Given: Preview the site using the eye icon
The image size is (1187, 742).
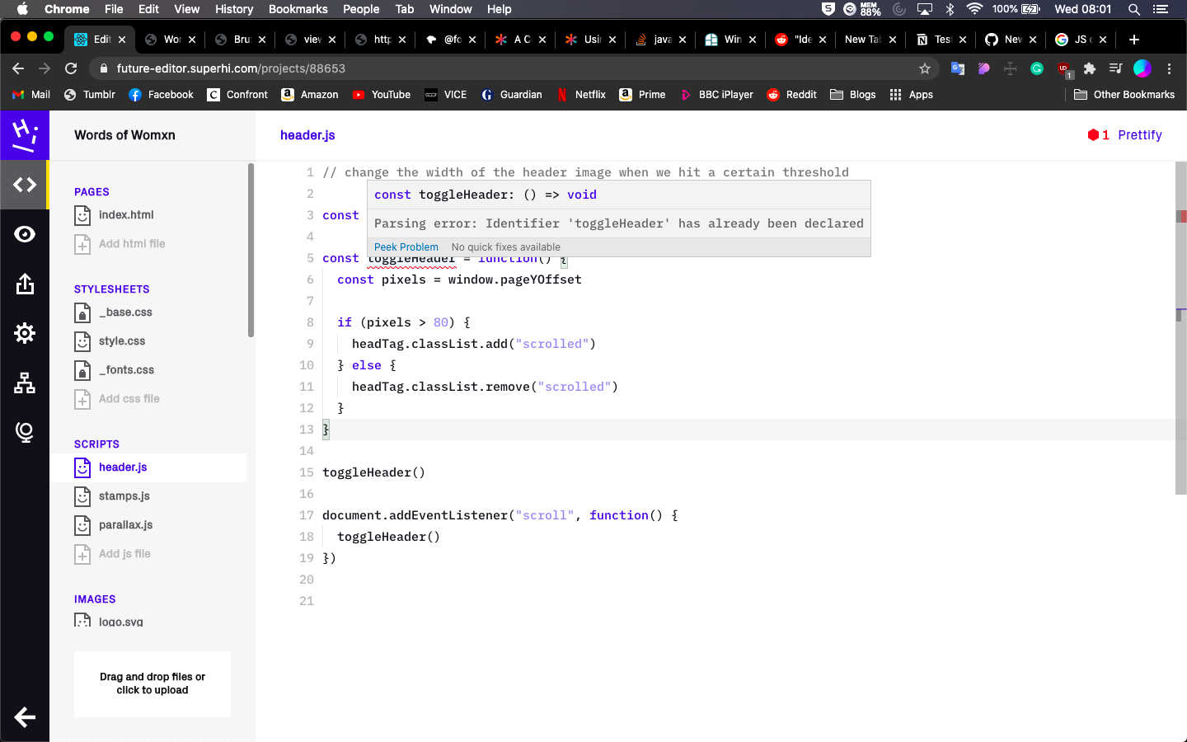Looking at the screenshot, I should click(25, 234).
